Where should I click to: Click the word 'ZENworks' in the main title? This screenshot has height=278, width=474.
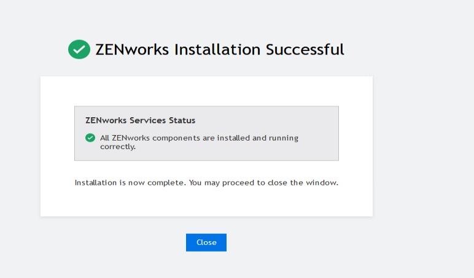pos(132,50)
